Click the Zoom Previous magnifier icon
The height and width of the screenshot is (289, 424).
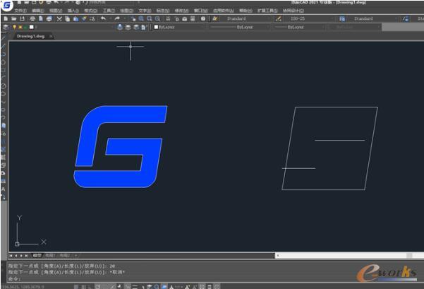tap(157, 18)
